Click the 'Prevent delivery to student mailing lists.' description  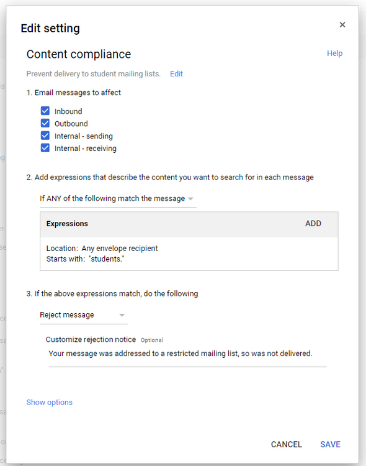click(94, 74)
